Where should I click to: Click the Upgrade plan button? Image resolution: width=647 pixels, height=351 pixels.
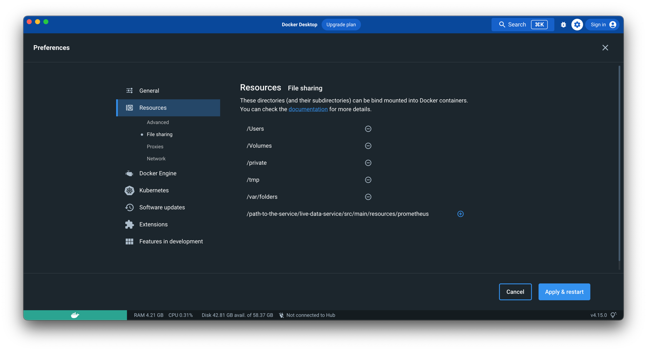(x=341, y=25)
